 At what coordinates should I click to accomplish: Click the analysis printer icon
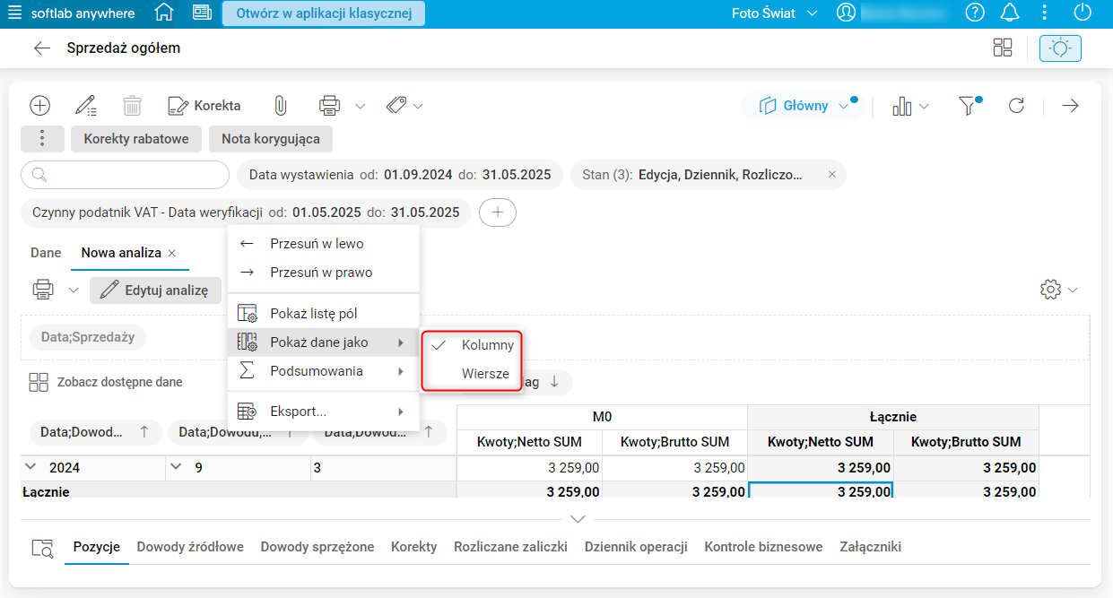pos(42,290)
